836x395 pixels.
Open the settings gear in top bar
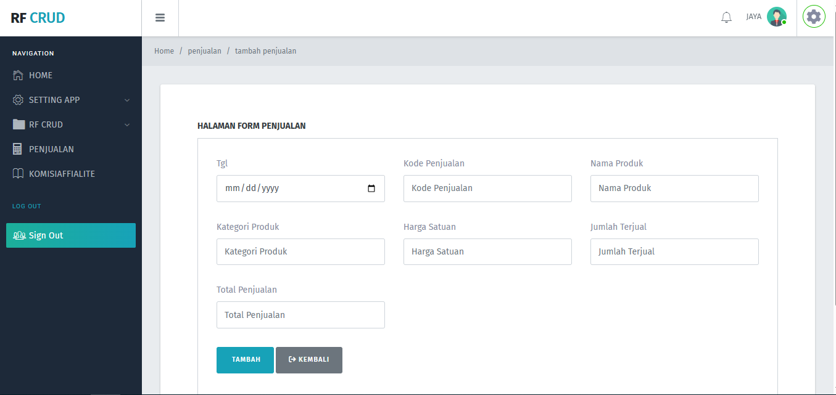coord(814,17)
